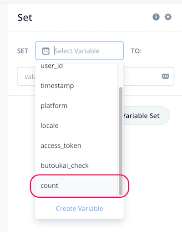Click the code icon in value field
The image size is (182, 232).
tap(165, 76)
